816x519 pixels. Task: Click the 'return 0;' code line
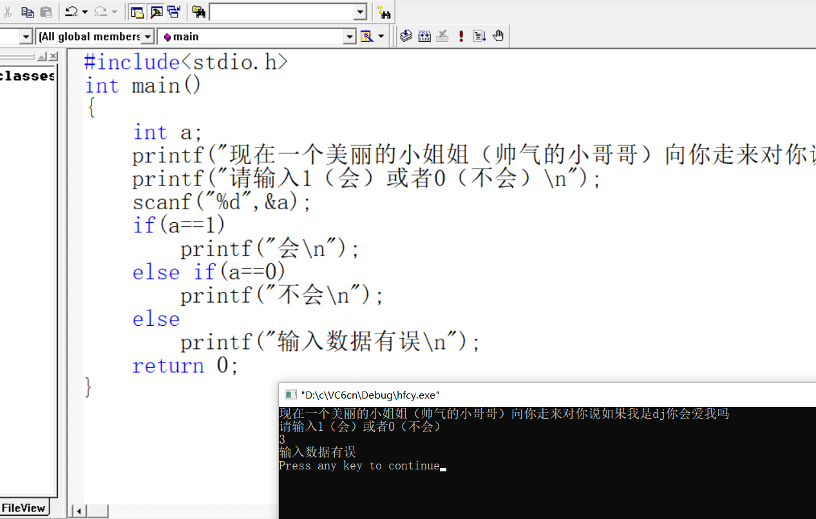coord(186,366)
